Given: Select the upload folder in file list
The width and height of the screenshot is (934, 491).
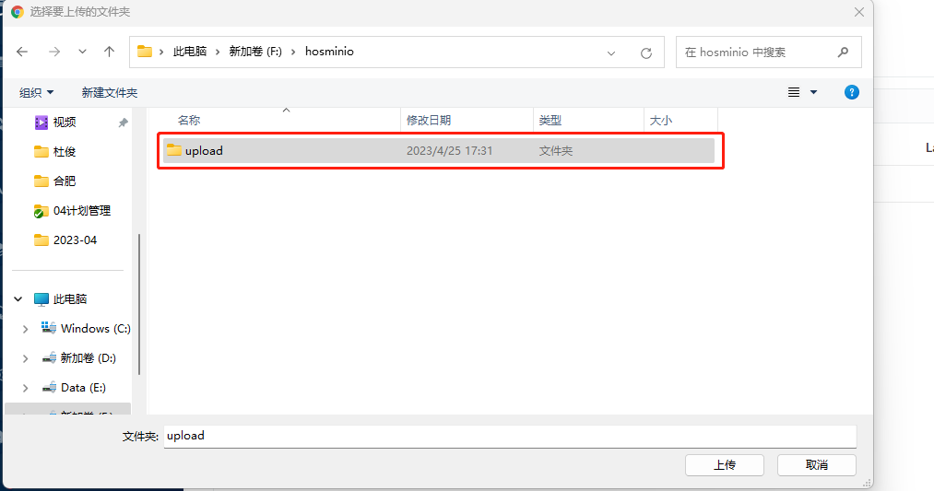Looking at the screenshot, I should pyautogui.click(x=204, y=151).
